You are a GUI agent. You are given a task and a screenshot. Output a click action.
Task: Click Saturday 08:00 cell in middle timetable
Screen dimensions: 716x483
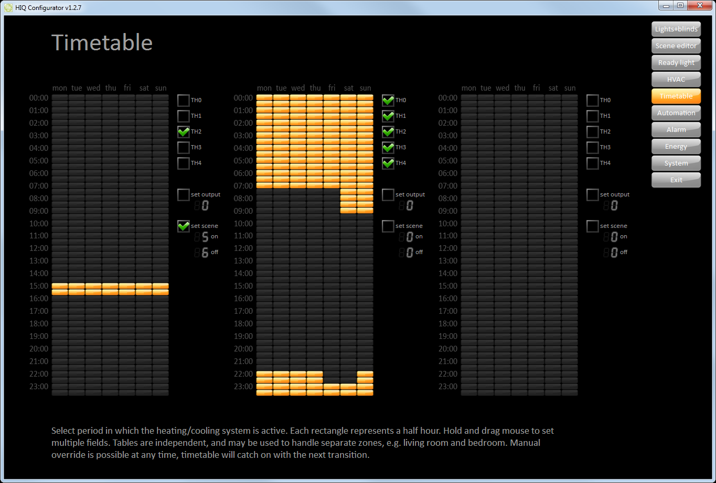tap(348, 198)
